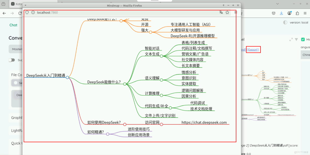The height and width of the screenshot is (155, 310).
Task: Bookmark page with star icon in Mindmap window
Action: click(227, 13)
